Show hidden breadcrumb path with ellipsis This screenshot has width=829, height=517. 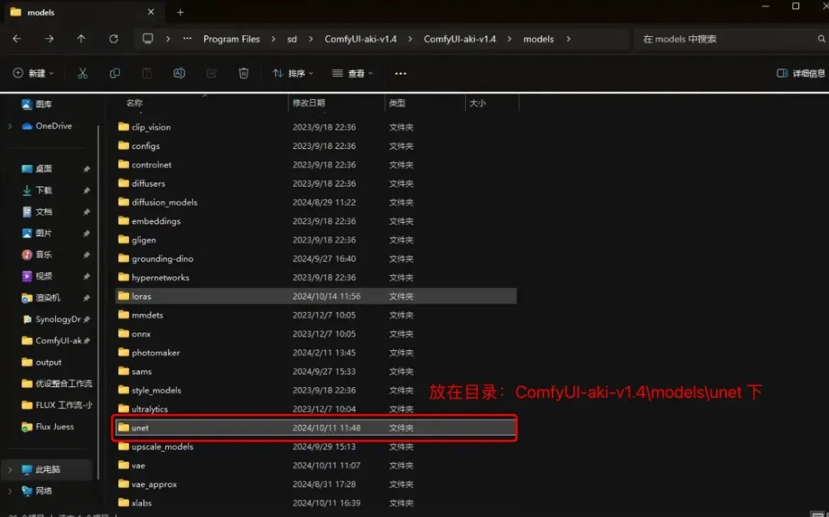click(187, 38)
